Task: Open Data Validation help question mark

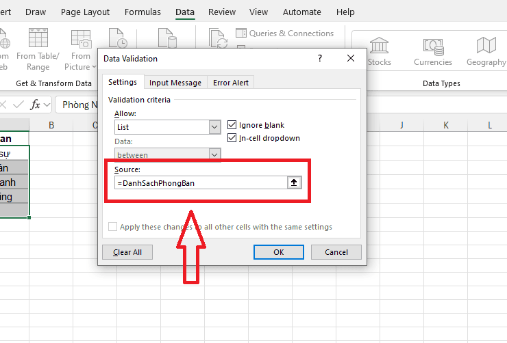Action: click(x=320, y=58)
